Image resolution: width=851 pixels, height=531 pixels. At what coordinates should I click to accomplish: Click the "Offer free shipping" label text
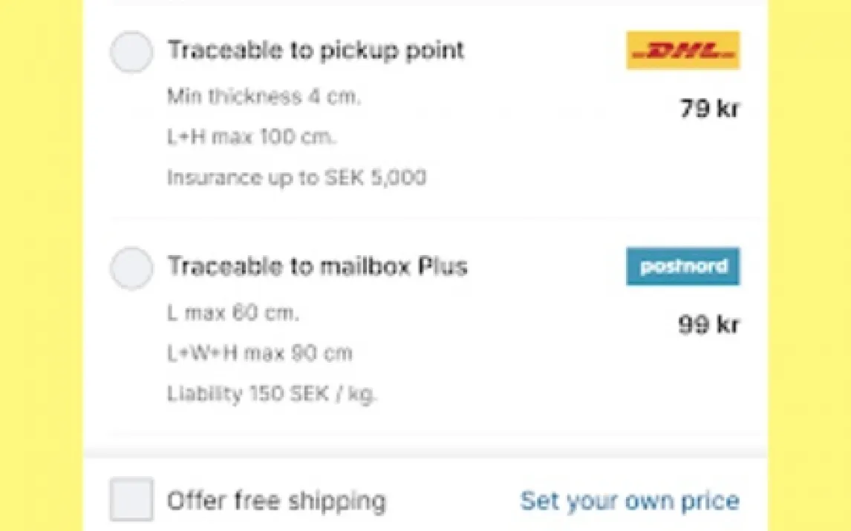point(276,501)
